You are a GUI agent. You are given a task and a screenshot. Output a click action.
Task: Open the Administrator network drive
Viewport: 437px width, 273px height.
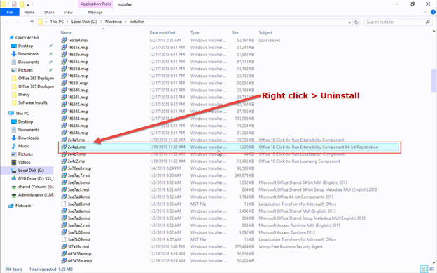[x=36, y=195]
